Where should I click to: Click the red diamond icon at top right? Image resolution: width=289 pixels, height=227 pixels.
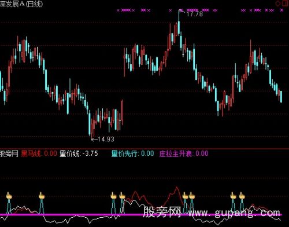pyautogui.click(x=278, y=3)
